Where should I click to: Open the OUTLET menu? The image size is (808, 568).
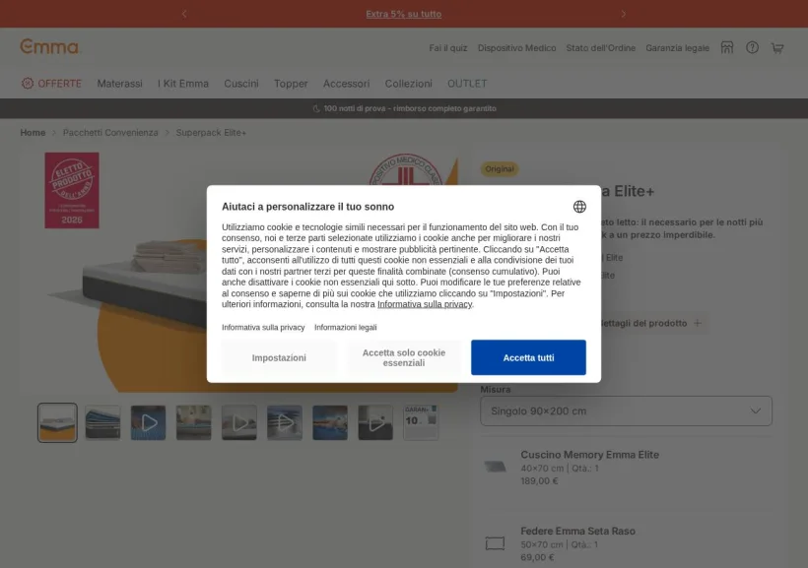pos(467,84)
